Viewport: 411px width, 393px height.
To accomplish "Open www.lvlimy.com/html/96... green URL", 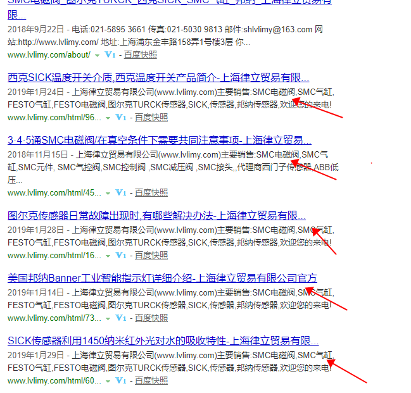I will 54,118.
